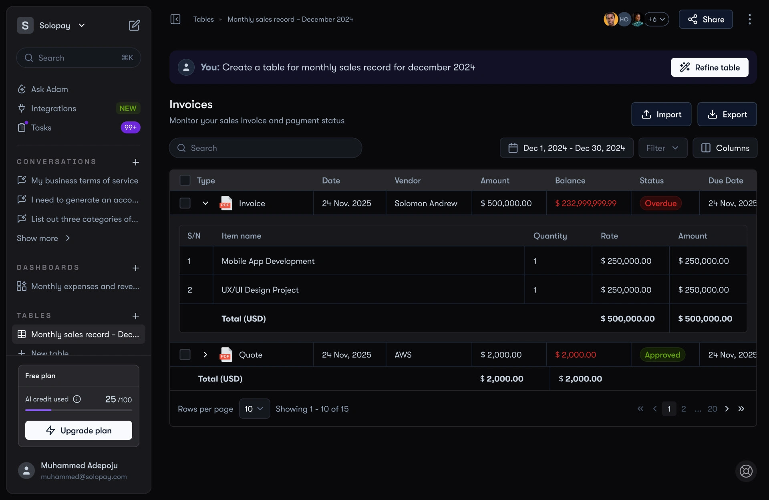
Task: Collapse the sidebar panel icon
Action: (175, 19)
